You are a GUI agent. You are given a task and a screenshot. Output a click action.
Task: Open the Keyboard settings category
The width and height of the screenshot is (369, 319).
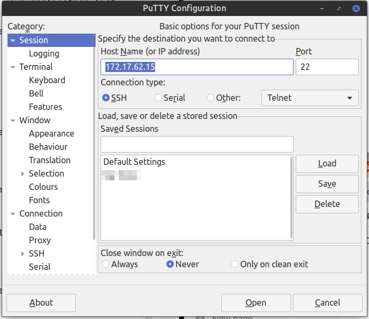click(47, 80)
